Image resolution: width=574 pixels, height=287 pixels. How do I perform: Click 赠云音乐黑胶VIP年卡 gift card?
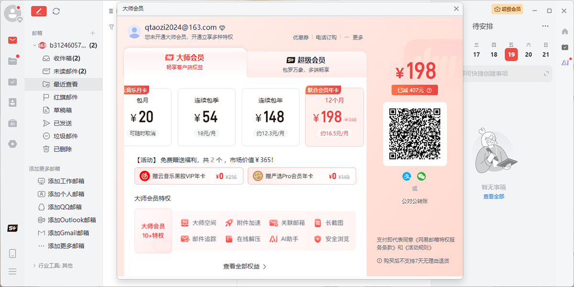189,176
